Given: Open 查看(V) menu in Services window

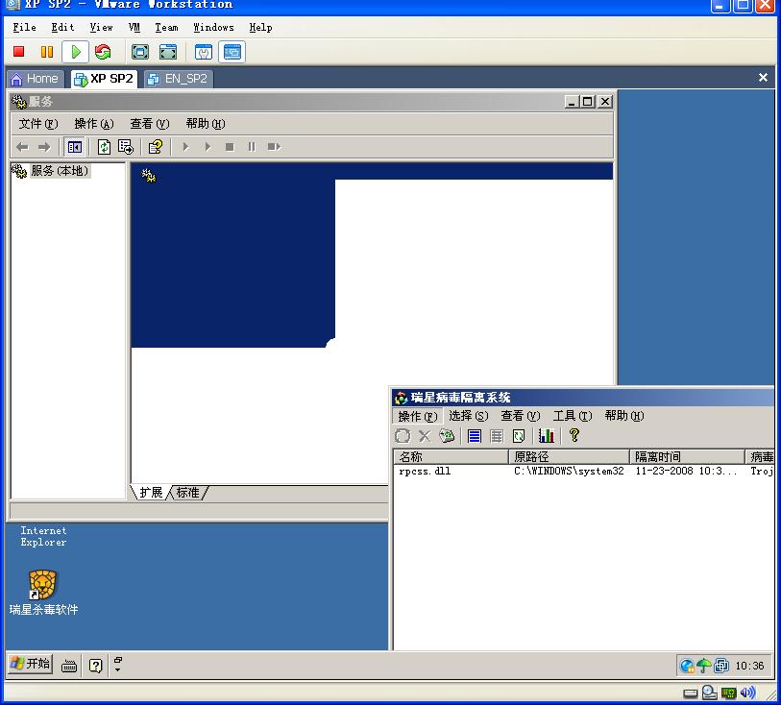Looking at the screenshot, I should (x=150, y=124).
